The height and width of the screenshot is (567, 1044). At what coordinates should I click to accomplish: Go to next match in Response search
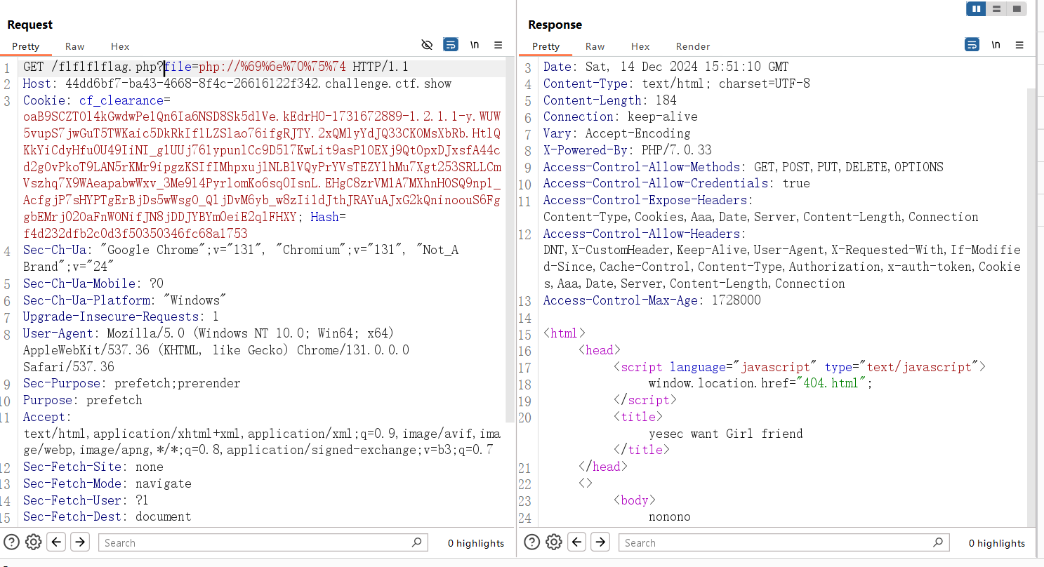[600, 542]
